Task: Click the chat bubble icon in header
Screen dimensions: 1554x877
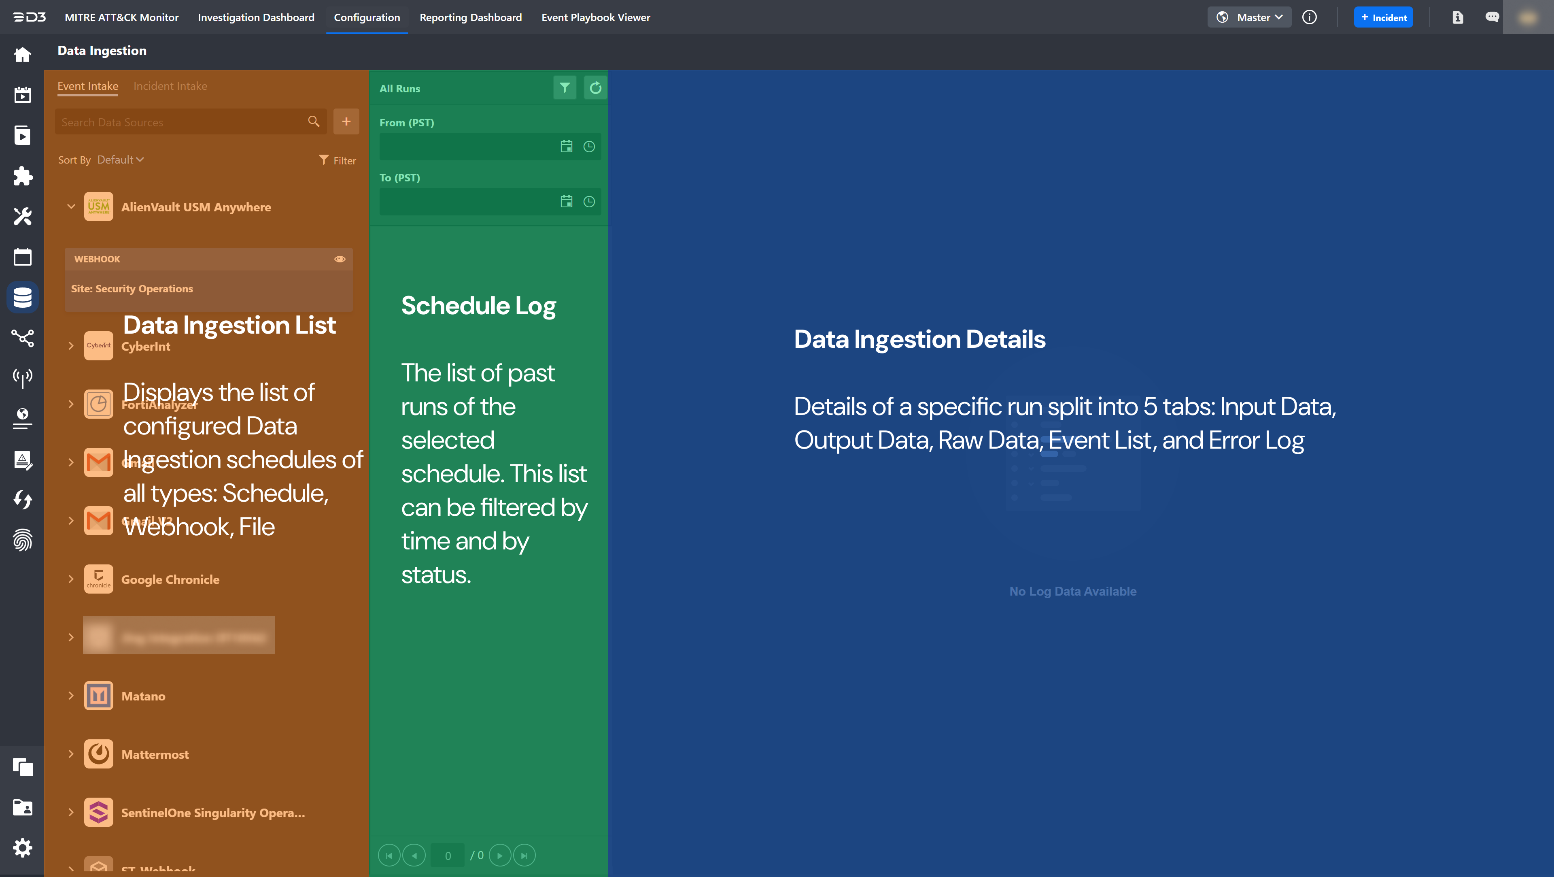Action: 1492,17
